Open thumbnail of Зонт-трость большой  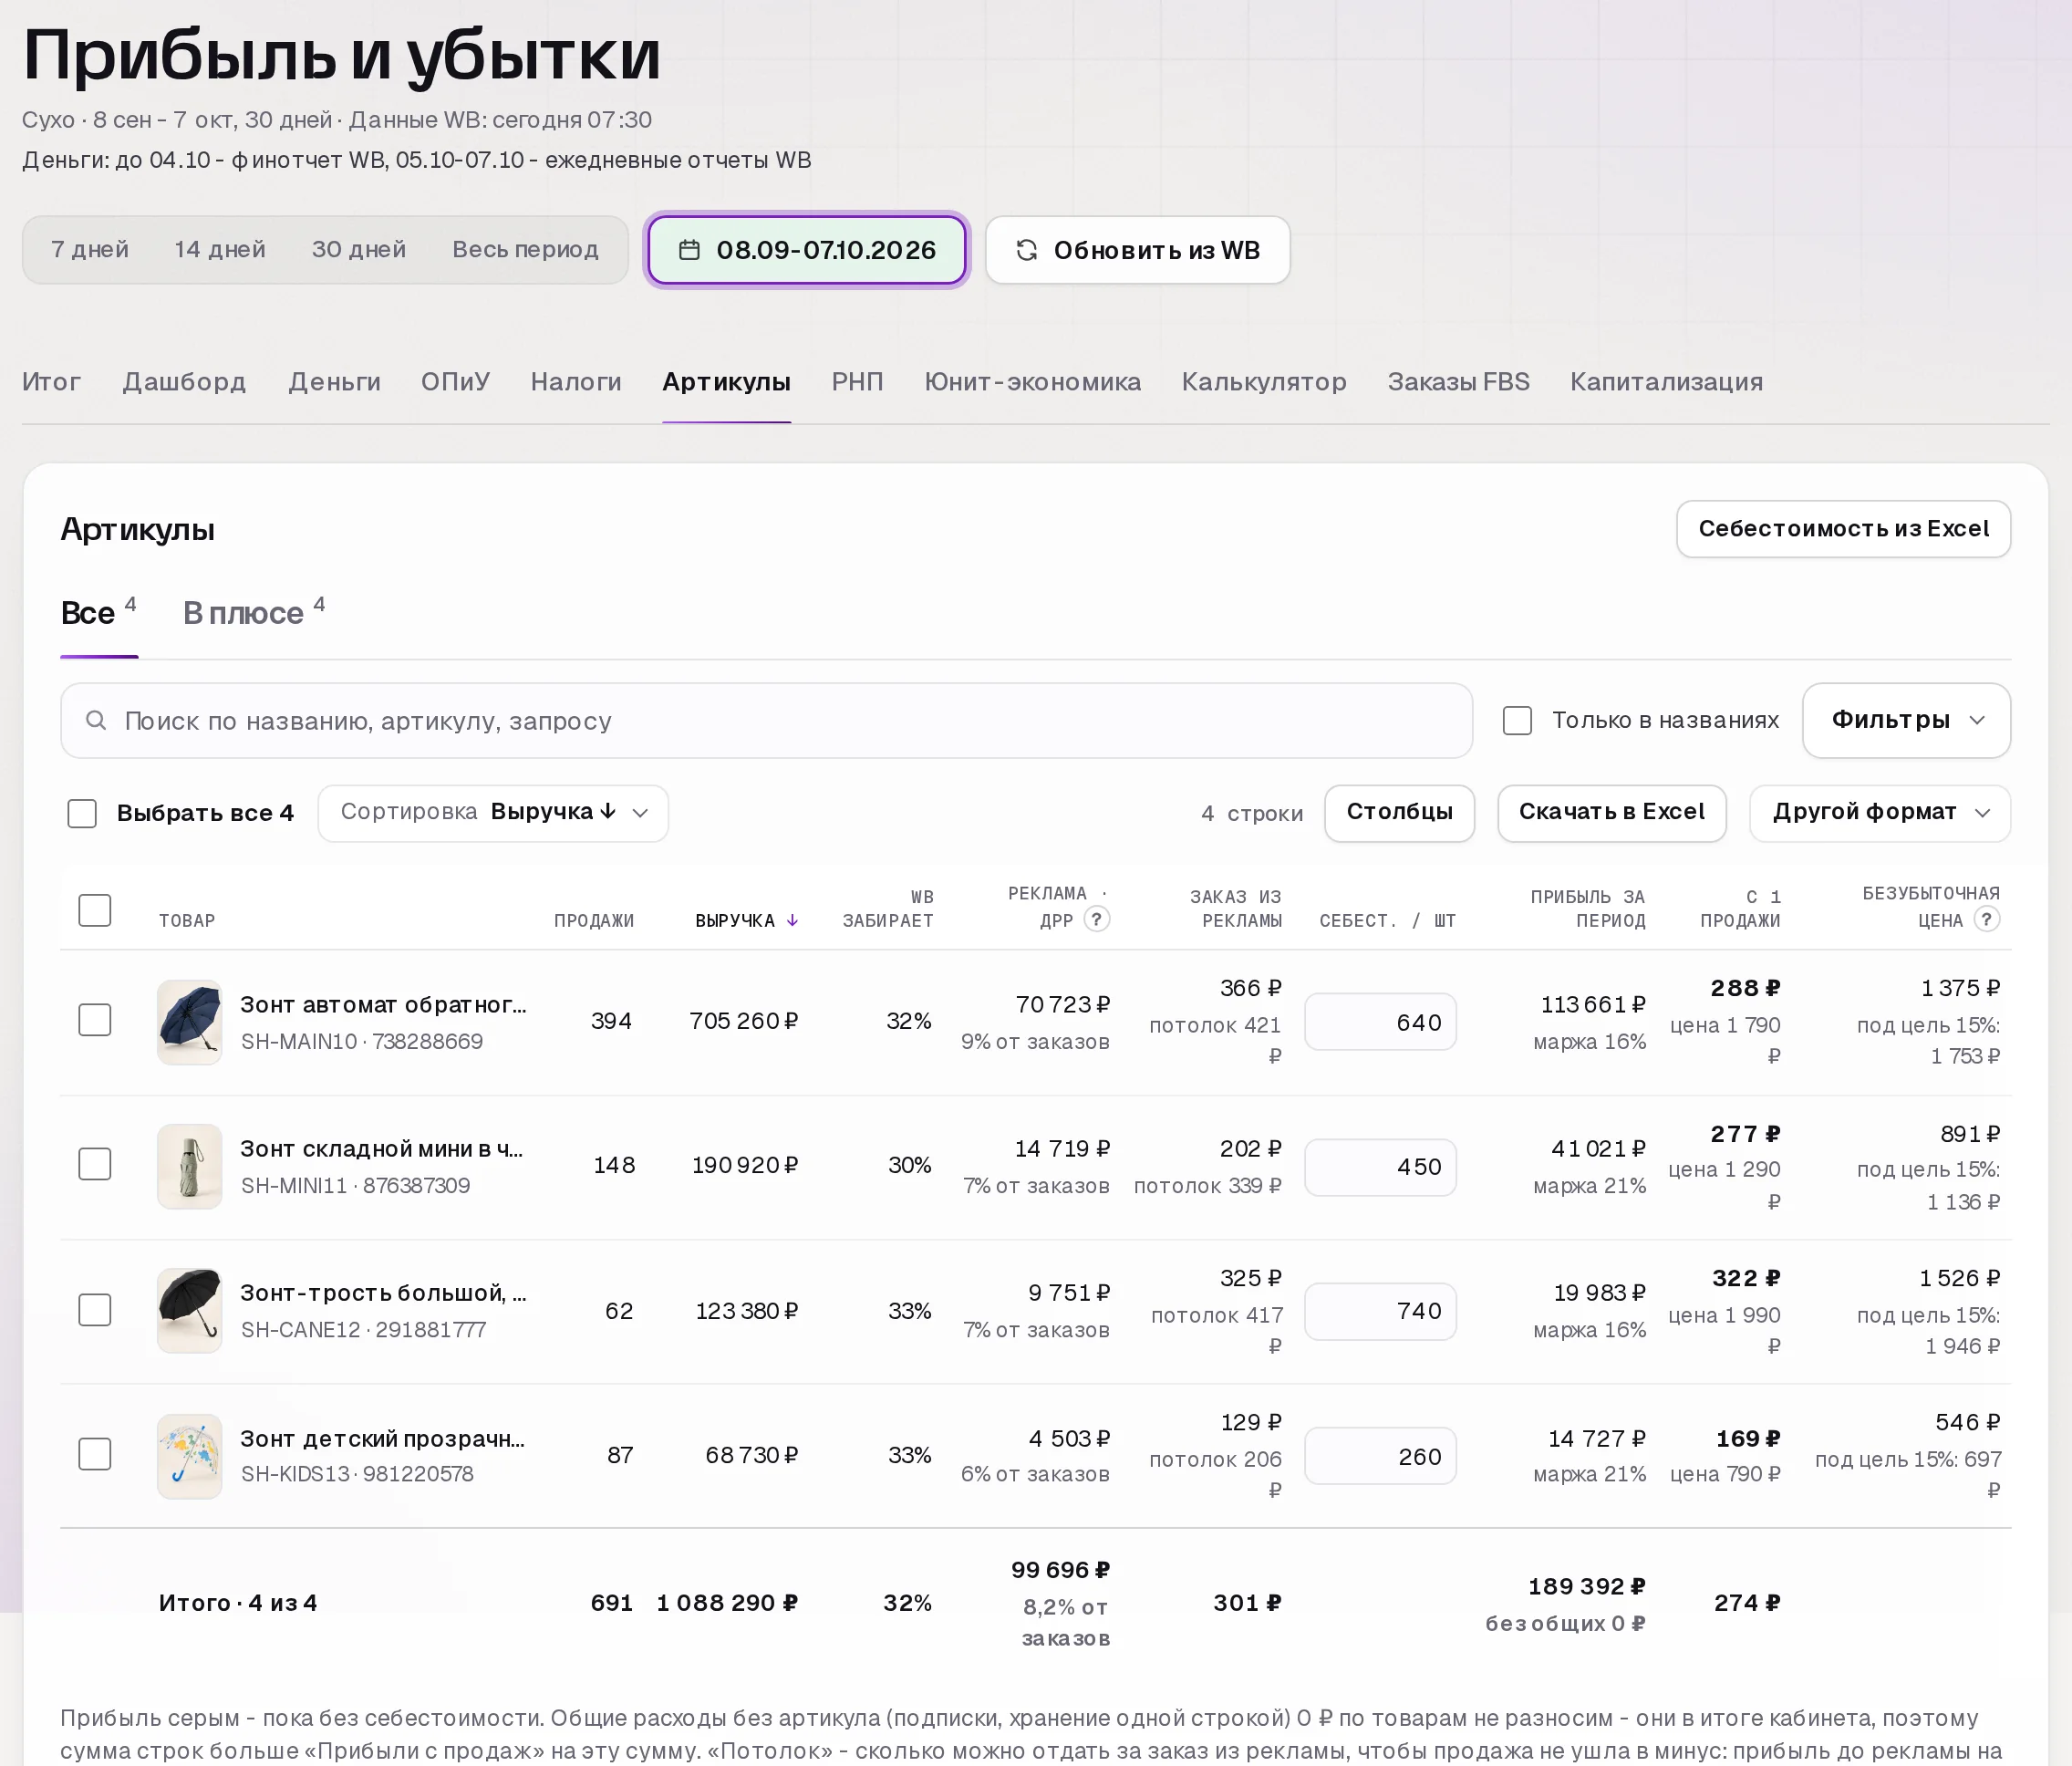point(189,1310)
